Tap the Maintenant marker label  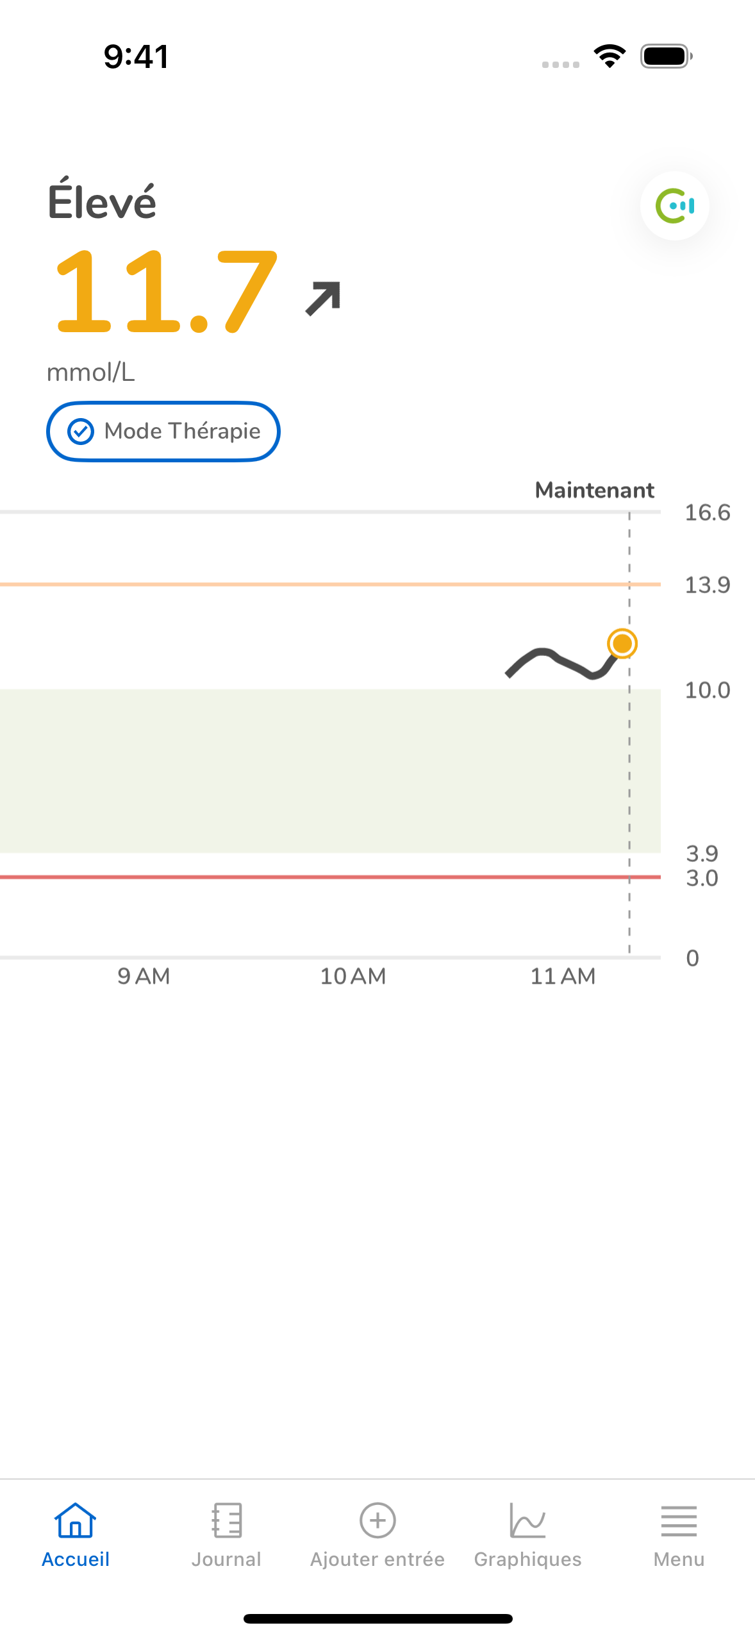pyautogui.click(x=595, y=491)
